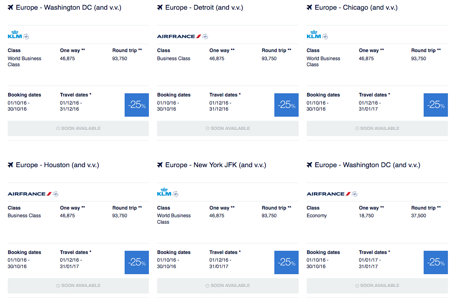The width and height of the screenshot is (454, 298).
Task: Open the Europe - Chicago (and v.v.) heading
Action: pyautogui.click(x=356, y=8)
